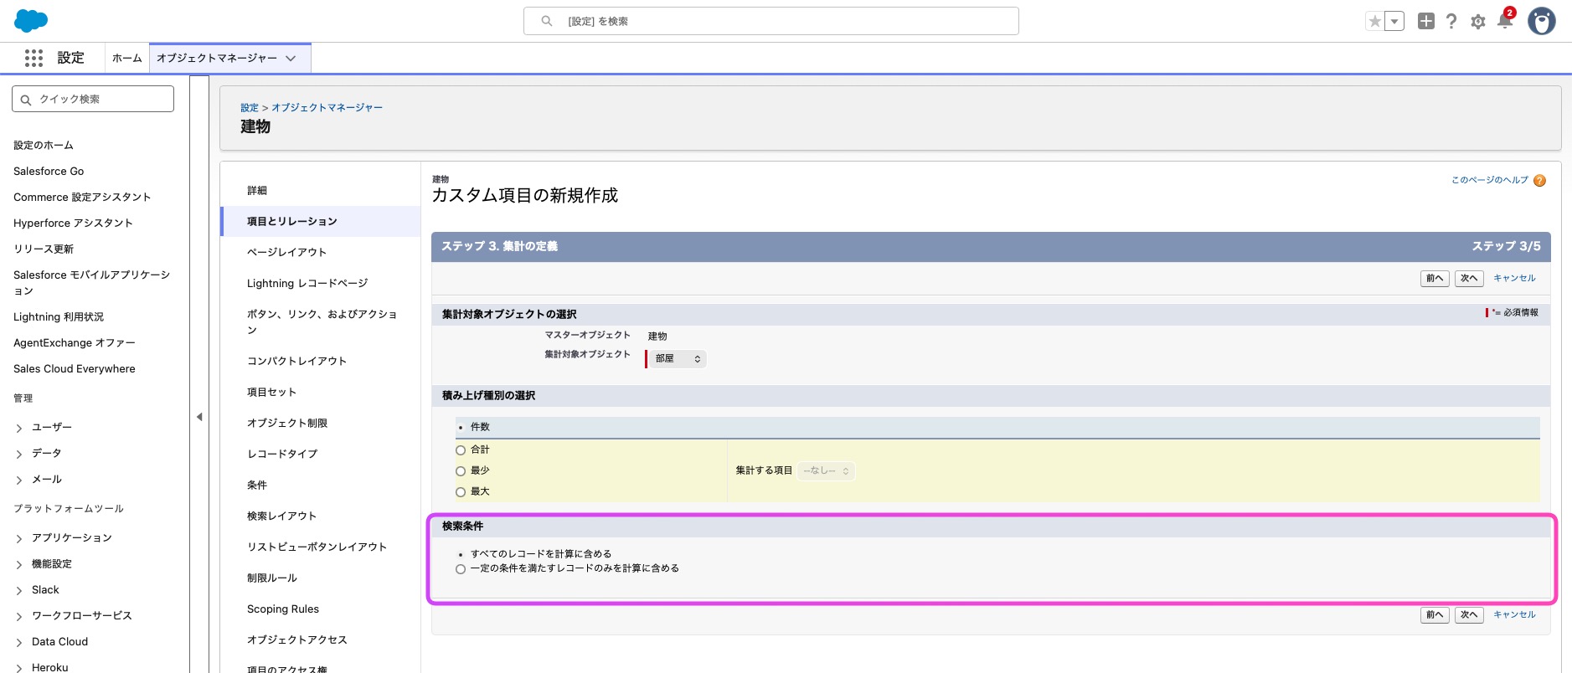Click the upper 前へ button

[x=1435, y=279]
